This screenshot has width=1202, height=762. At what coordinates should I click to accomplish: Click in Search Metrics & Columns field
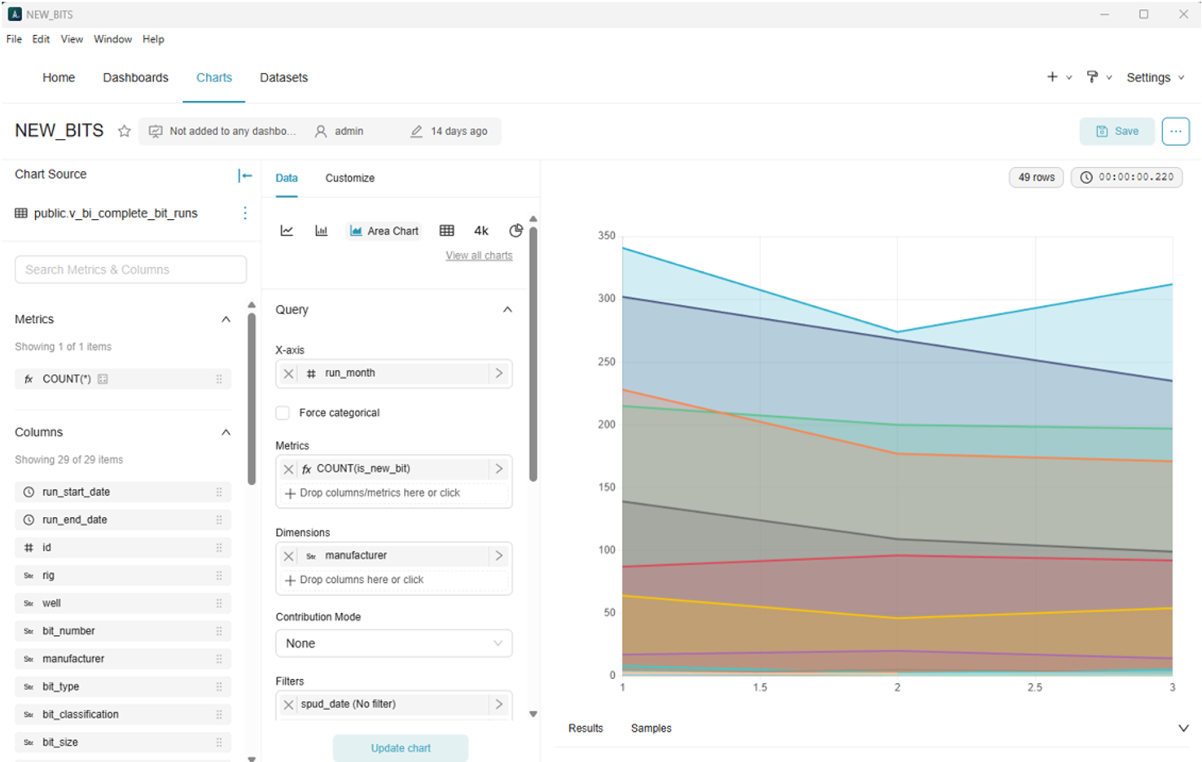point(130,270)
